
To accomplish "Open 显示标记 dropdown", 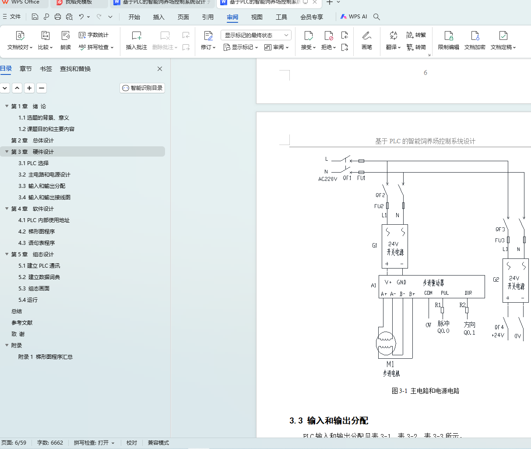I will [241, 47].
